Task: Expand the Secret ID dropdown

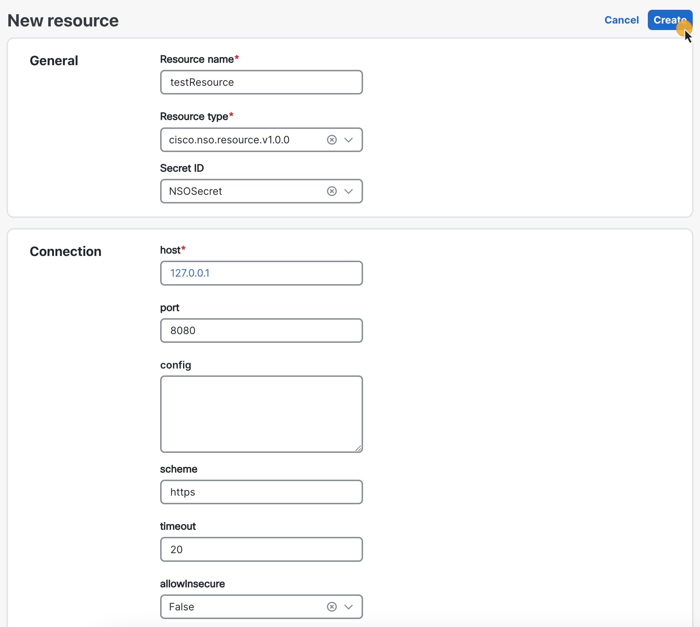Action: tap(349, 191)
